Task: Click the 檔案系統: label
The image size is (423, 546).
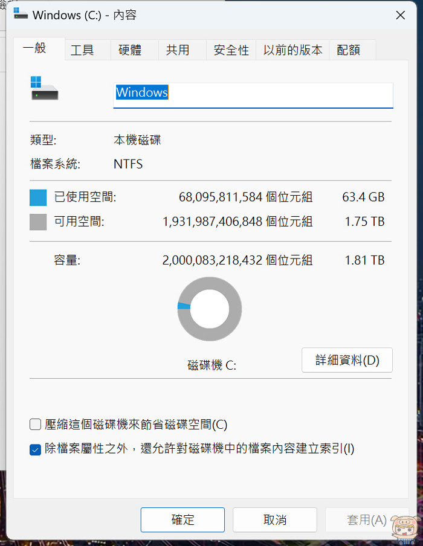Action: 55,164
